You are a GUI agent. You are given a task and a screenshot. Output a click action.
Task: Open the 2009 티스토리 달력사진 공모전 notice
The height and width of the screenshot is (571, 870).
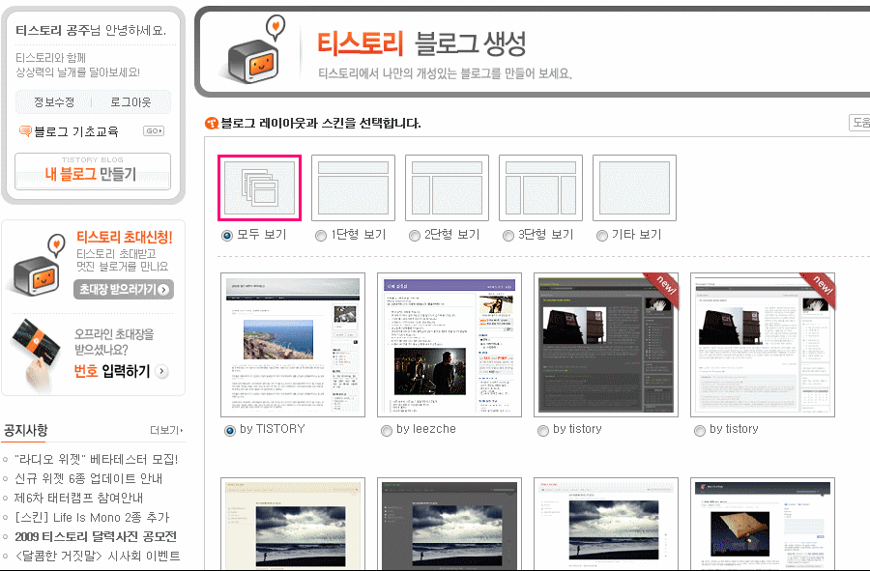click(96, 536)
